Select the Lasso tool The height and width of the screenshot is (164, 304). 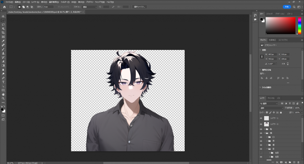click(x=3, y=24)
